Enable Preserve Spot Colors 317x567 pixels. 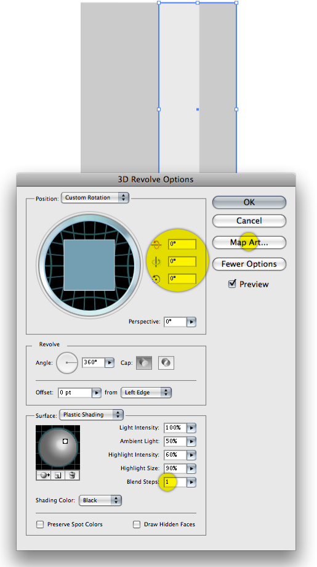pyautogui.click(x=40, y=524)
